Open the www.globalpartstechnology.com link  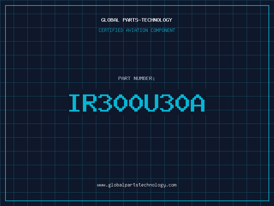[137, 185]
